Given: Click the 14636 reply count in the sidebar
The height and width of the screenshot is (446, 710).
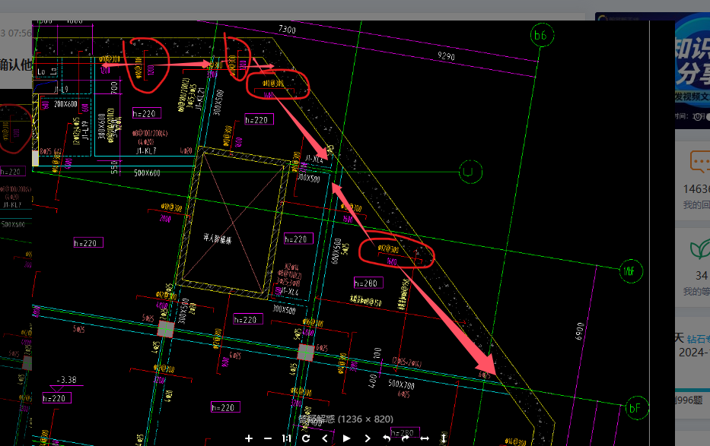Looking at the screenshot, I should (696, 189).
